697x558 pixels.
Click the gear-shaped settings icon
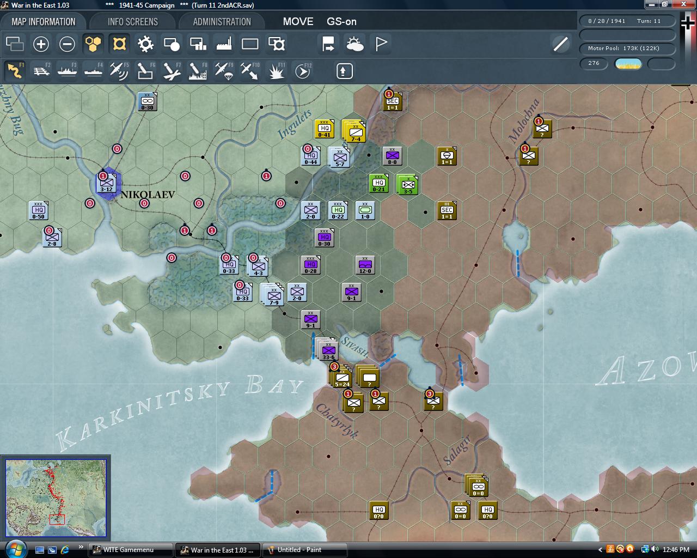145,44
